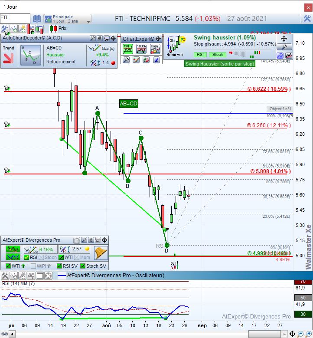Viewport: 313px width, 338px height.
Task: Open swing panel hammer settings button
Action: (x=284, y=47)
